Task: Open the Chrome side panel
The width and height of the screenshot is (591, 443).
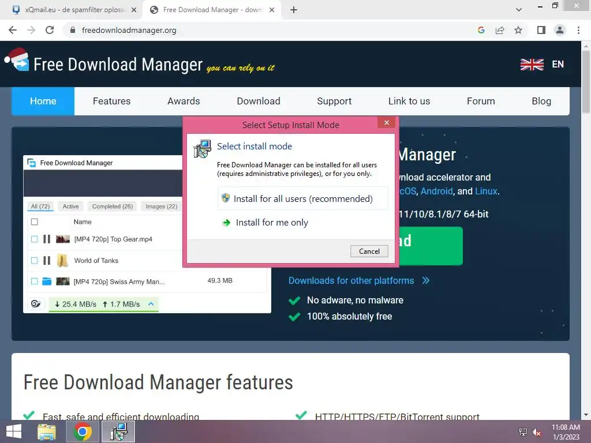Action: tap(541, 30)
